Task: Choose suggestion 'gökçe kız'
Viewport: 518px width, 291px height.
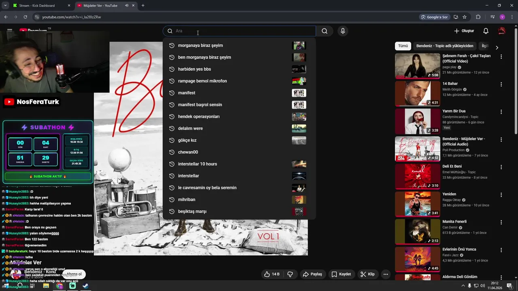Action: pos(239,140)
